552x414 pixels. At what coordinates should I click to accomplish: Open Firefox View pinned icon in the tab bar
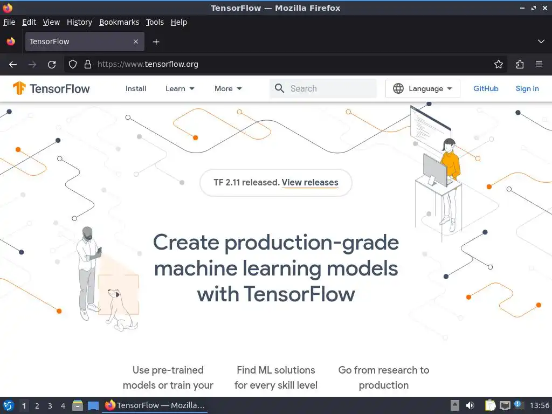(11, 42)
